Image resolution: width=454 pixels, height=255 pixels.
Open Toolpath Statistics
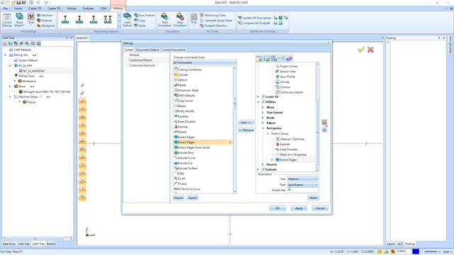[214, 25]
